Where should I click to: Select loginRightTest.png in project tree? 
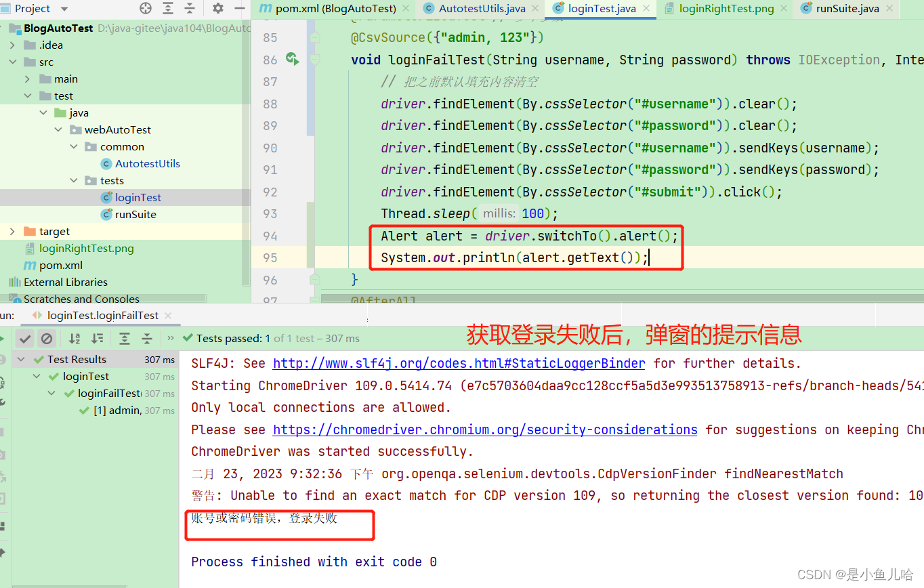coord(86,249)
